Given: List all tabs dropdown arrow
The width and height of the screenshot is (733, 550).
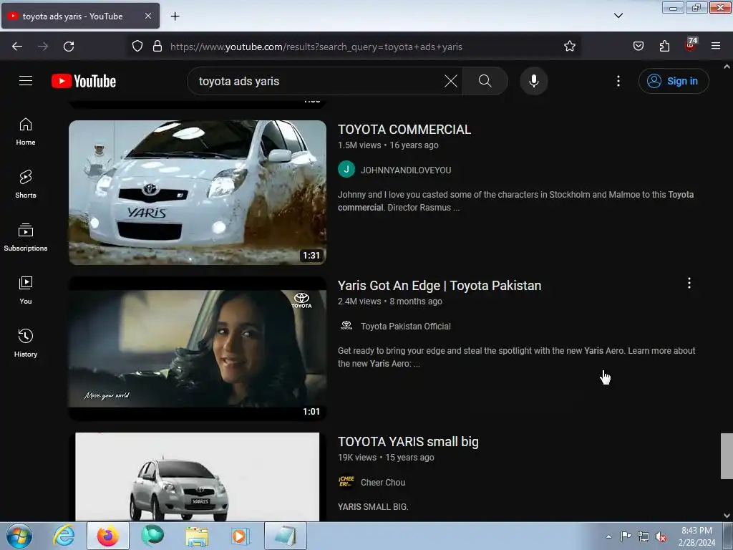Looking at the screenshot, I should 618,16.
